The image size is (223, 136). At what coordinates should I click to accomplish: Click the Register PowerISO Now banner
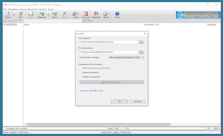(198, 15)
